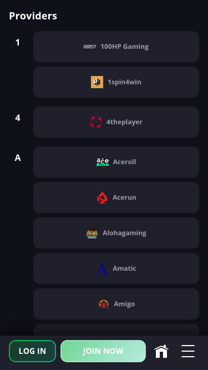Select the 1spin4win provider text
208x370 pixels.
coord(124,82)
